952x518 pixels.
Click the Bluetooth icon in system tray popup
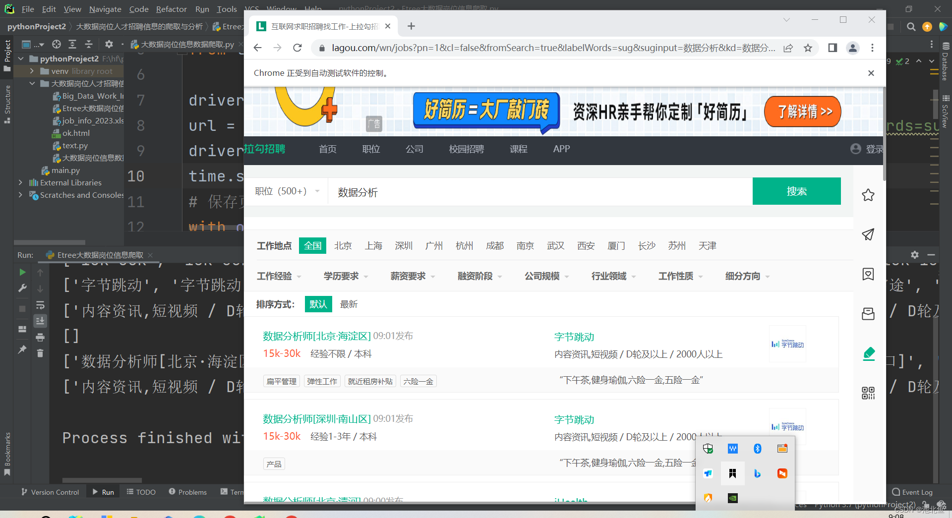[x=757, y=449]
